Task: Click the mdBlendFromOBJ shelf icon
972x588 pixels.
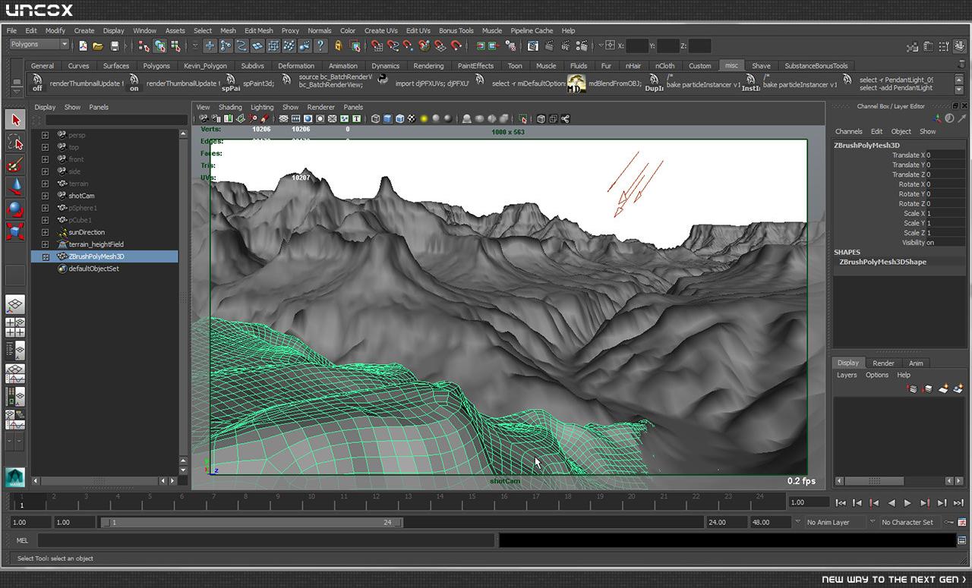Action: click(576, 83)
